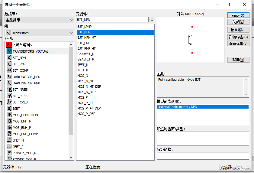
Task: Click the 元器件 name input field
Action: coord(112,20)
